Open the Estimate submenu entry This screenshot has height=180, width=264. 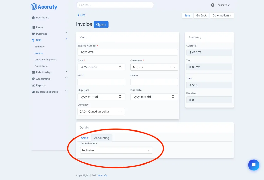click(39, 47)
